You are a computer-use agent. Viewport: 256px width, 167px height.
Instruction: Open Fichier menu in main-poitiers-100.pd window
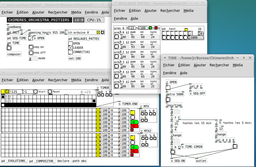[7, 12]
